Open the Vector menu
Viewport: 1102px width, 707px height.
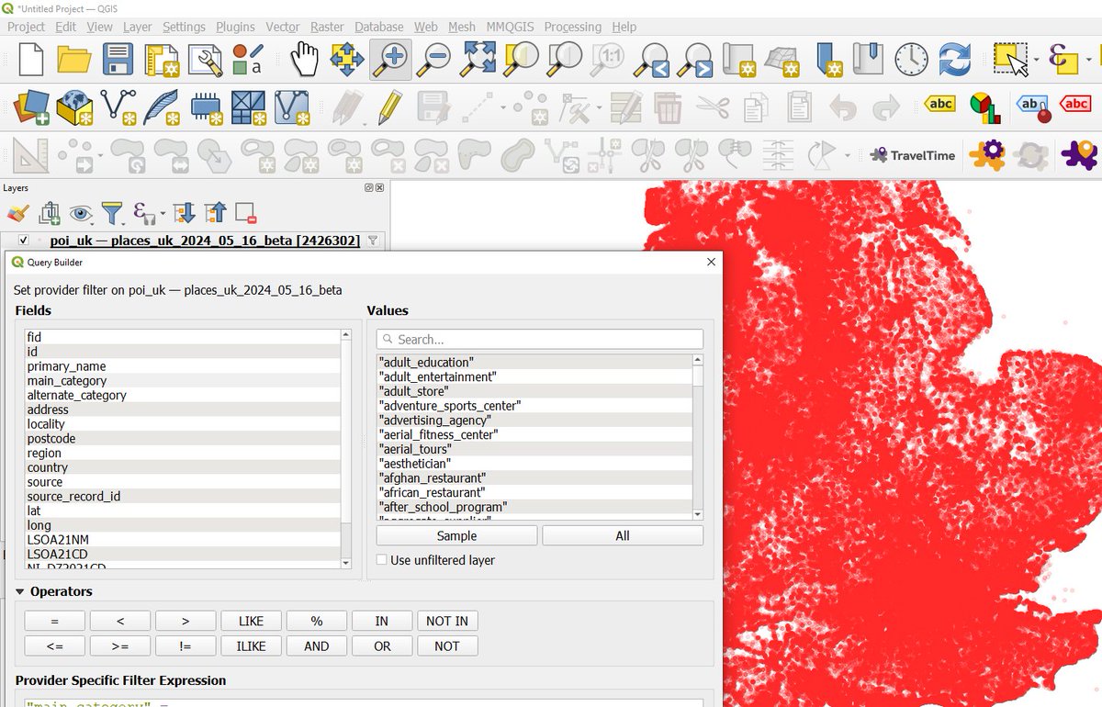(x=283, y=27)
